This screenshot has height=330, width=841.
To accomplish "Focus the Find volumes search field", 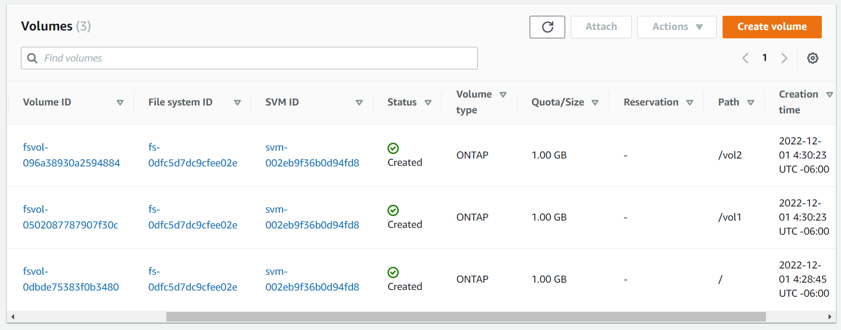I will click(x=249, y=58).
